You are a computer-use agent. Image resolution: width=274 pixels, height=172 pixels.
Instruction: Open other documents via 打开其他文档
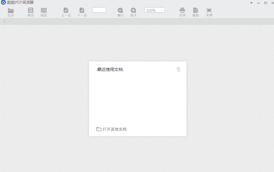(x=114, y=129)
